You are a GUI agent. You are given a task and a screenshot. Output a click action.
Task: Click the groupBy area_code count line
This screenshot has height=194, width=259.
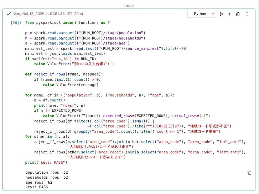point(127,131)
